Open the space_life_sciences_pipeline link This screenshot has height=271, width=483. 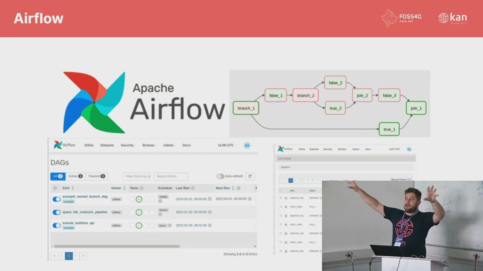[85, 212]
